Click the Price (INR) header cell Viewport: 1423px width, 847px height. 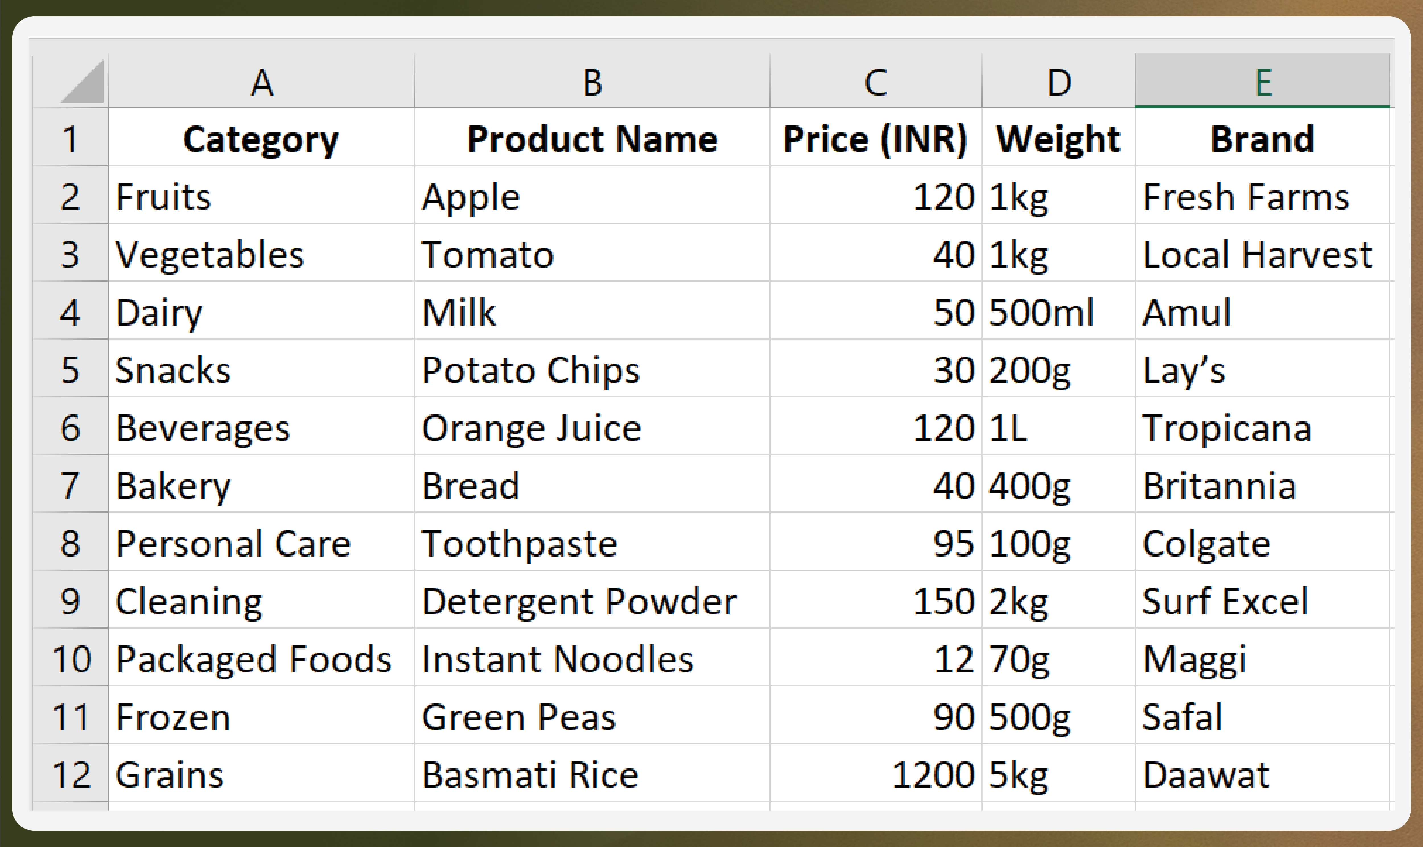tap(875, 138)
